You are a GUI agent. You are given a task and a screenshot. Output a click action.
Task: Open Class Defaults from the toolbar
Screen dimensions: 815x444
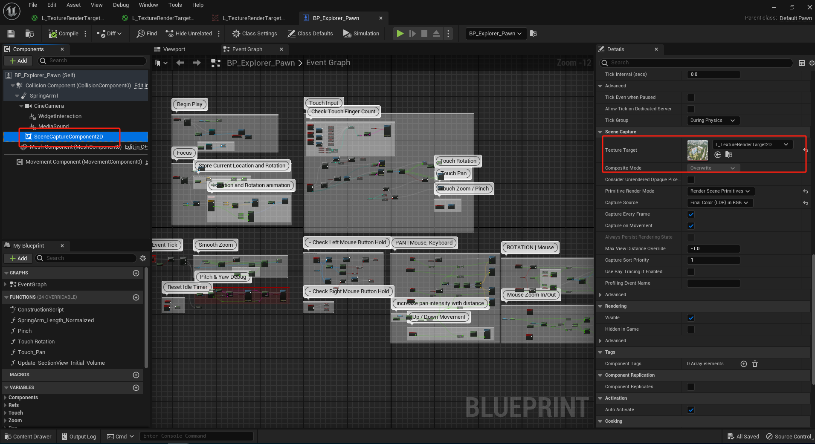click(x=310, y=33)
